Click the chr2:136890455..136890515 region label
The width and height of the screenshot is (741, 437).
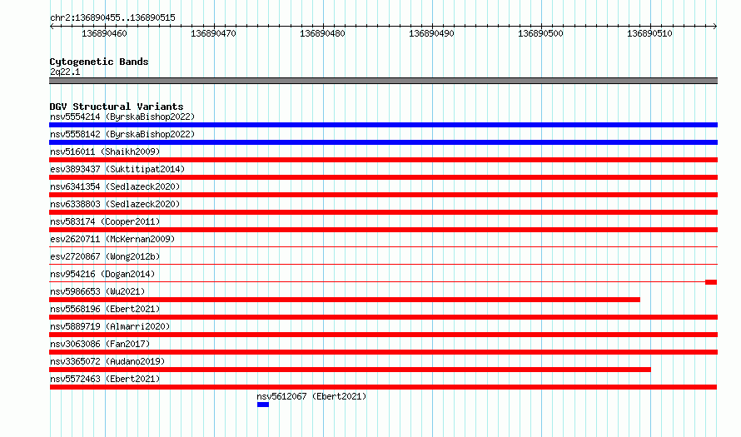pyautogui.click(x=112, y=17)
